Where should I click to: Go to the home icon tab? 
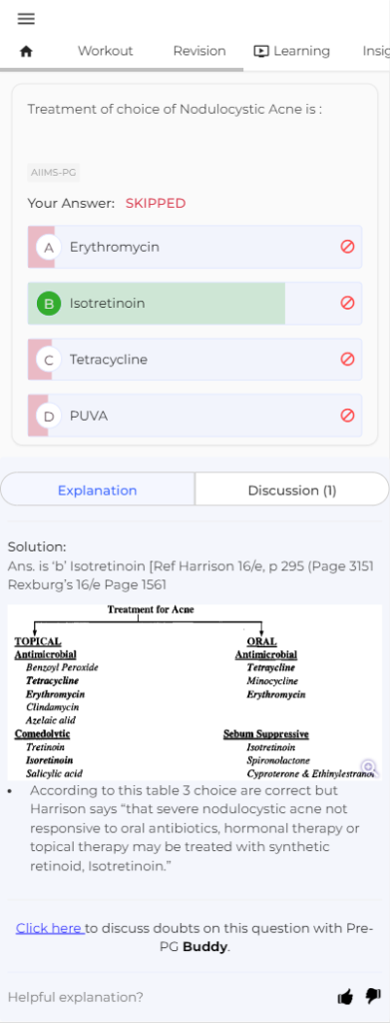[26, 51]
